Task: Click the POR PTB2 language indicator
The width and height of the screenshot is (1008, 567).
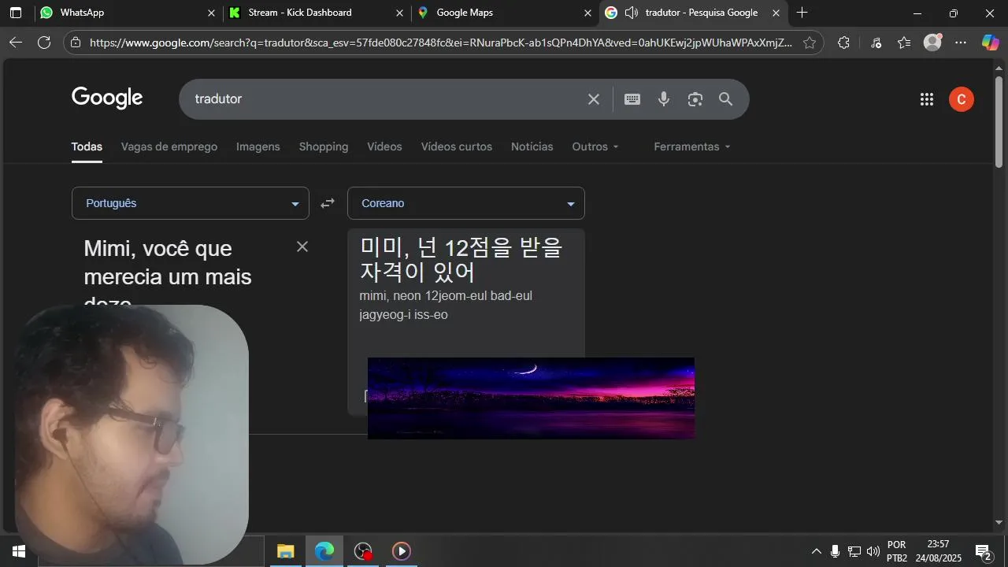Action: point(897,551)
